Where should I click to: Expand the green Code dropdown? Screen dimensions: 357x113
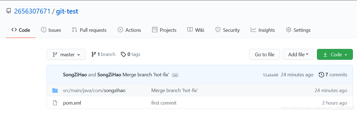(335, 54)
